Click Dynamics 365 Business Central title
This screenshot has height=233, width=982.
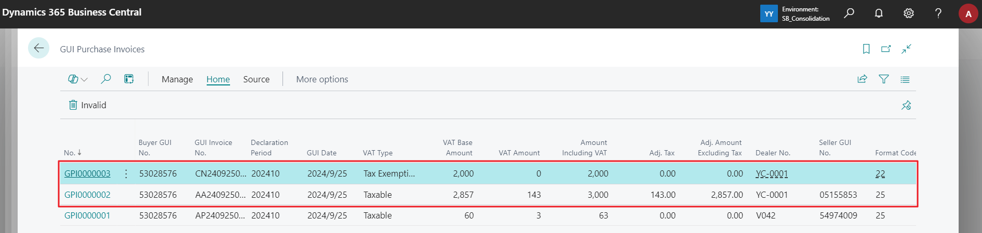coord(72,12)
